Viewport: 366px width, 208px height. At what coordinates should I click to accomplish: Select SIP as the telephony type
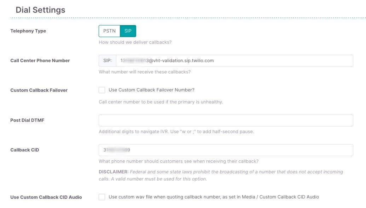[x=128, y=31]
